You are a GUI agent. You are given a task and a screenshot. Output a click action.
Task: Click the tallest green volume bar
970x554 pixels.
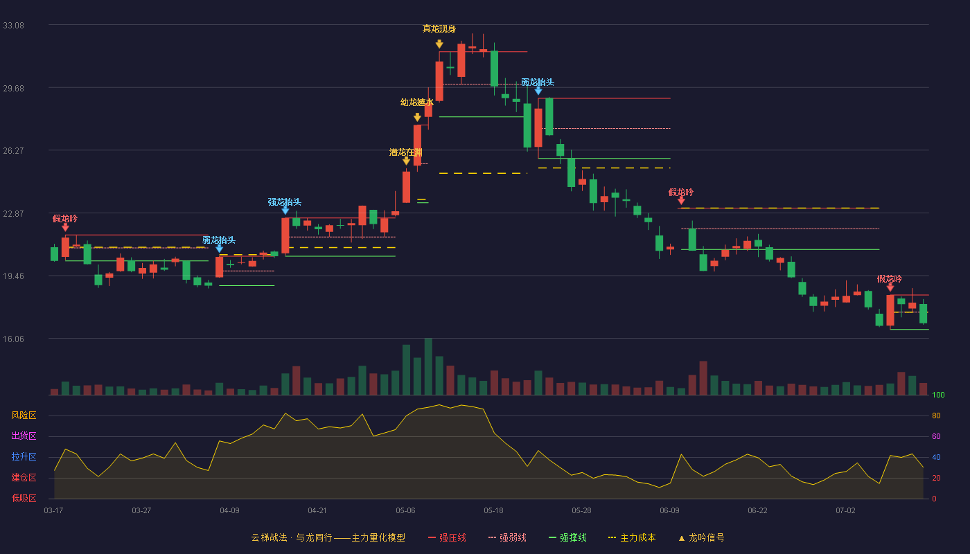coord(428,366)
